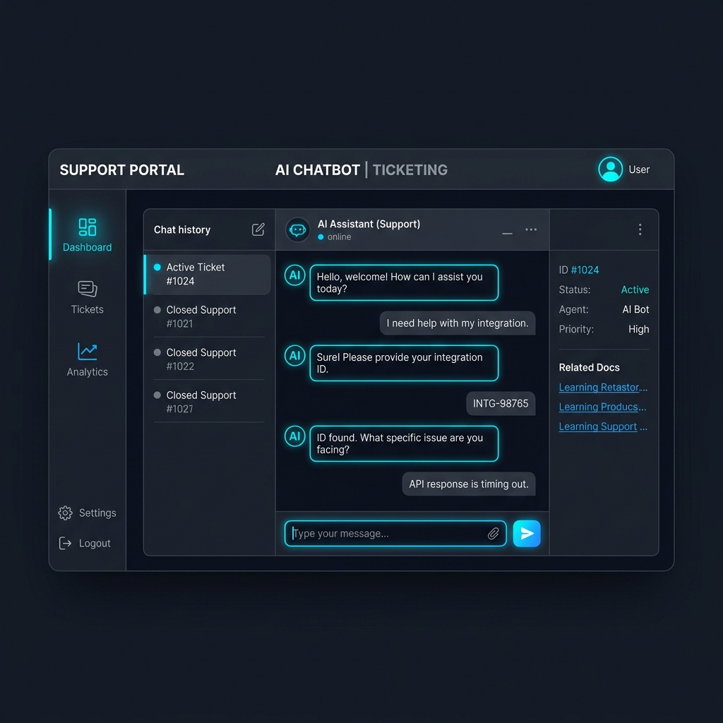Click AI avatar beside 'ID found' message
This screenshot has width=723, height=723.
[x=294, y=436]
